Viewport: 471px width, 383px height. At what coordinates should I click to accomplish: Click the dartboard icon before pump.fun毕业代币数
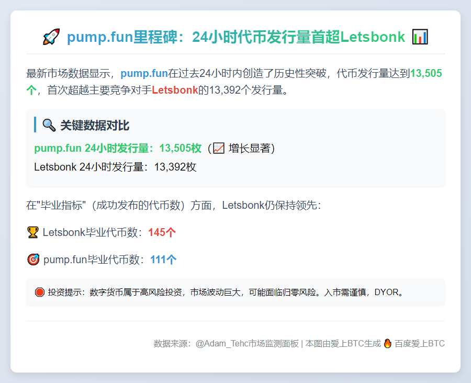coord(33,260)
